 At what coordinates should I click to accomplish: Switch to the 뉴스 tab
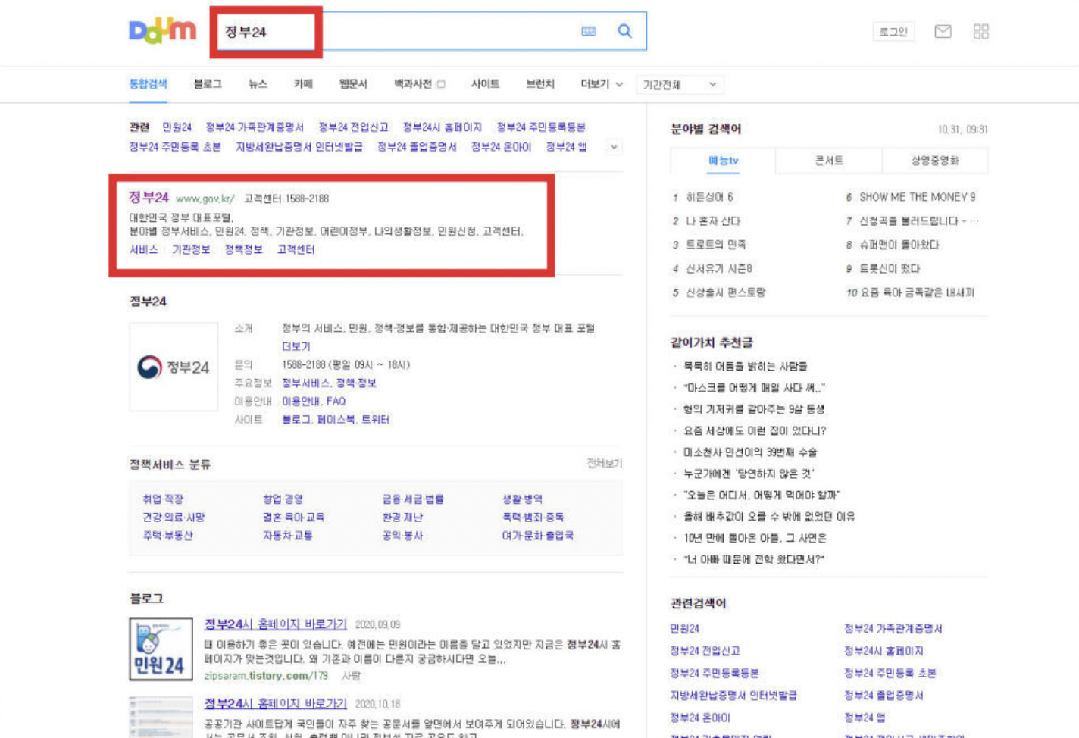click(x=258, y=84)
